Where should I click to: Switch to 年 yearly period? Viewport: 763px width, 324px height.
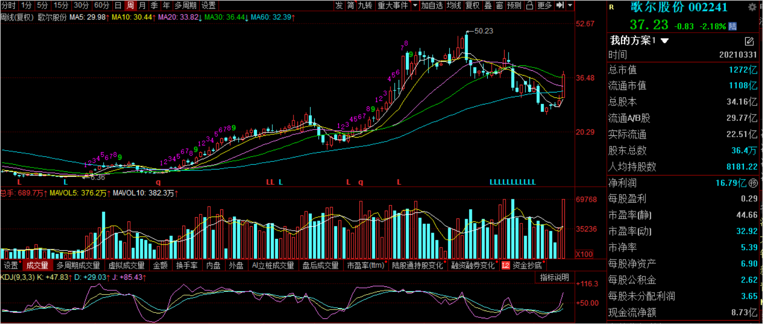click(x=166, y=5)
